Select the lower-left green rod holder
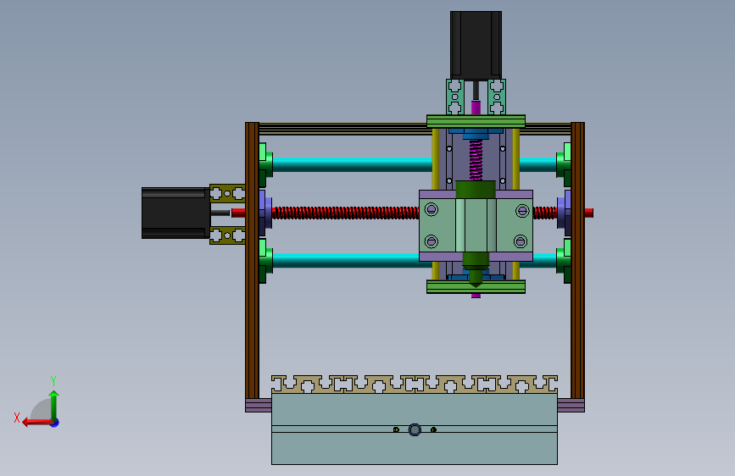 pyautogui.click(x=265, y=261)
